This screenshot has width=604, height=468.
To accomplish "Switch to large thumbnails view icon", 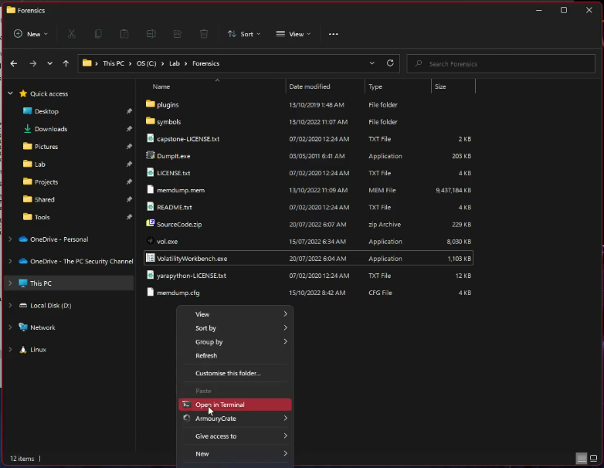I will pyautogui.click(x=593, y=459).
